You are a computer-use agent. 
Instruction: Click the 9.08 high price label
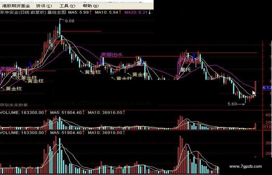pyautogui.click(x=69, y=21)
